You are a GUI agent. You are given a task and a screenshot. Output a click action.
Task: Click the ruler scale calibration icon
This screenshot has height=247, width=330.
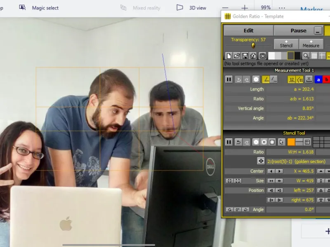tap(309, 79)
